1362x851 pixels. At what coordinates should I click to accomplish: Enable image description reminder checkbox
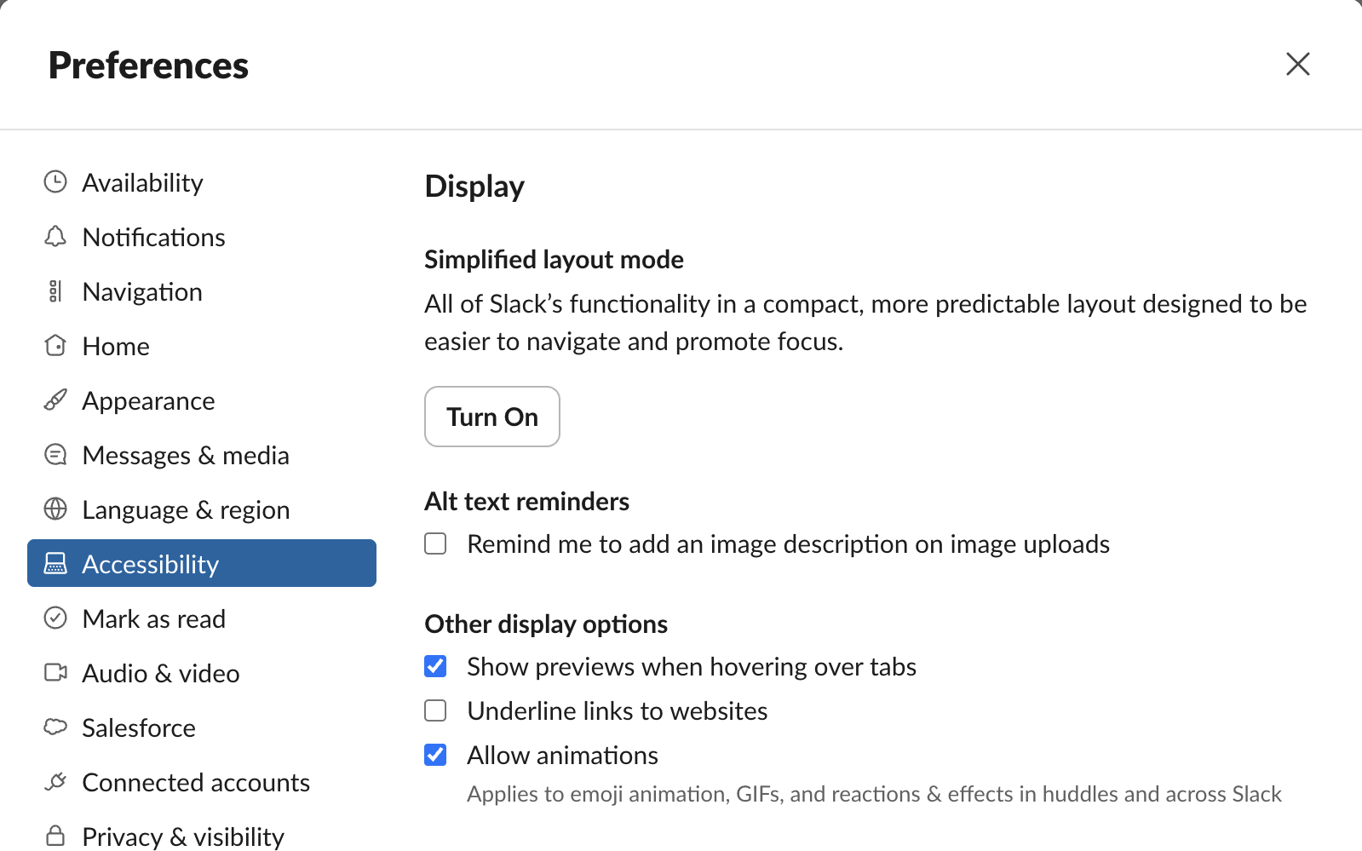[x=435, y=543]
